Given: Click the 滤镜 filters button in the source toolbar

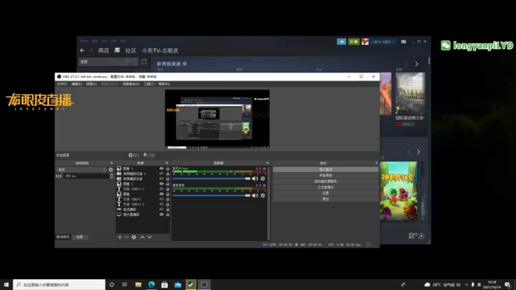Looking at the screenshot, I should click(149, 155).
